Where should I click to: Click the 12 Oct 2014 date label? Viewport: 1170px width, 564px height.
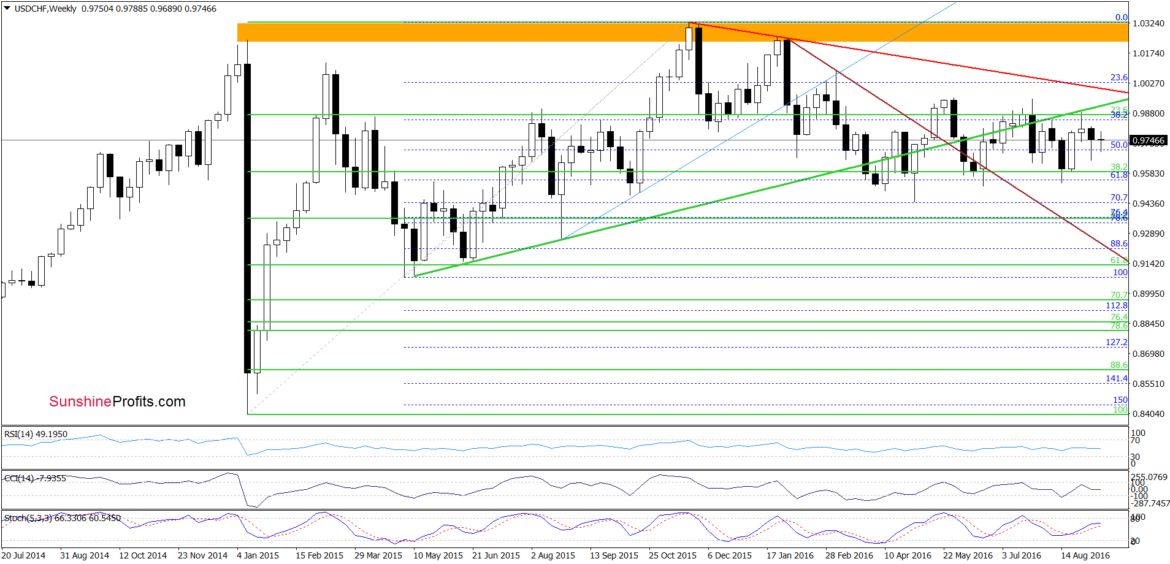click(142, 555)
